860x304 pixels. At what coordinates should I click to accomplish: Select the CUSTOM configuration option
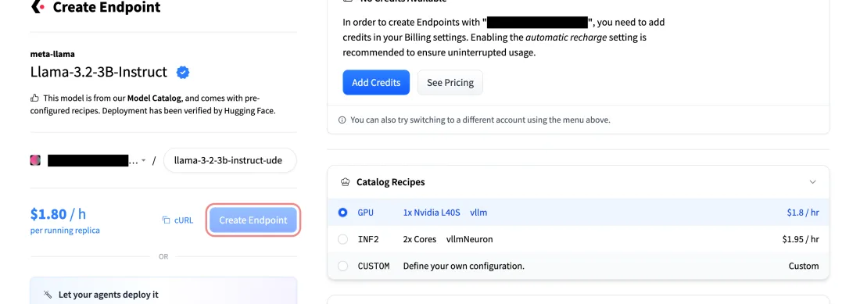coord(578,266)
